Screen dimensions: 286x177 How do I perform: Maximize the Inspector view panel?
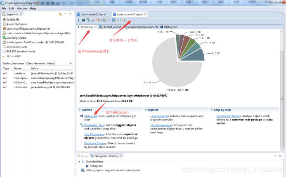click(x=70, y=14)
